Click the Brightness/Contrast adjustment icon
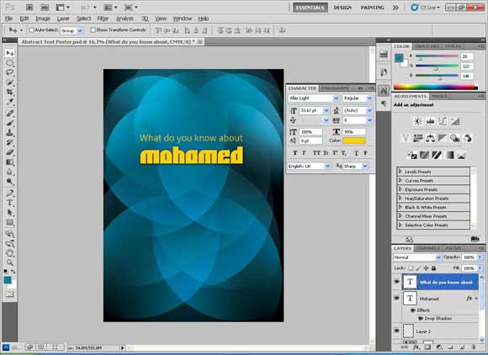 (x=417, y=121)
